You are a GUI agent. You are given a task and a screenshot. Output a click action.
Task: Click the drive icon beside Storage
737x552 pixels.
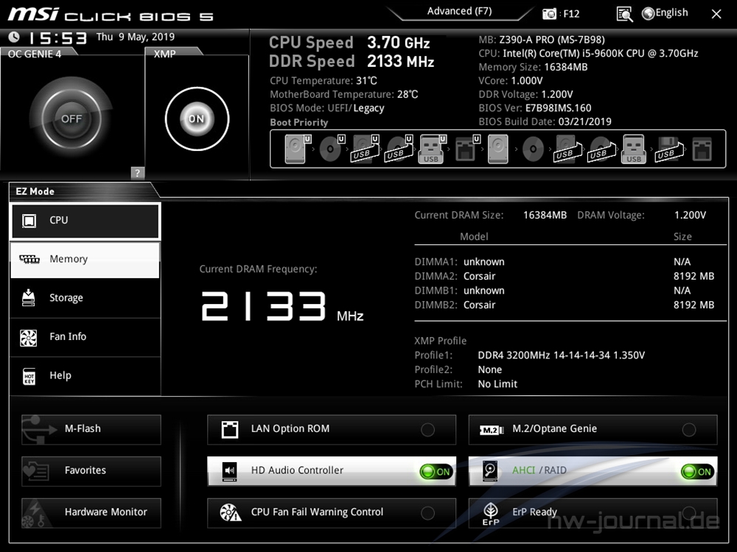point(29,297)
